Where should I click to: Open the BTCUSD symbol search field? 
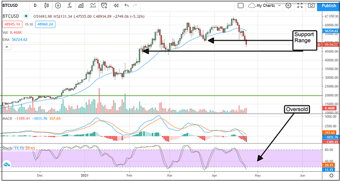tap(10, 6)
